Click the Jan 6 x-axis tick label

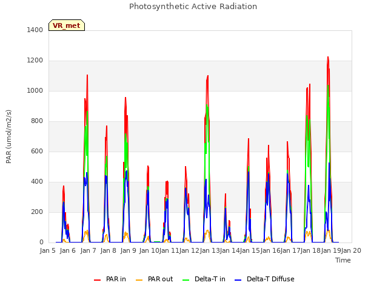(68, 250)
